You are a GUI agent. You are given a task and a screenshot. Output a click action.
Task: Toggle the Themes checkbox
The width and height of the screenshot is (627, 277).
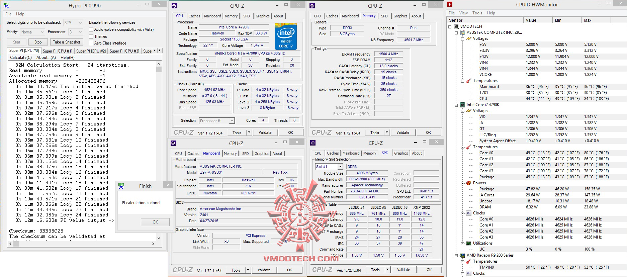(91, 36)
